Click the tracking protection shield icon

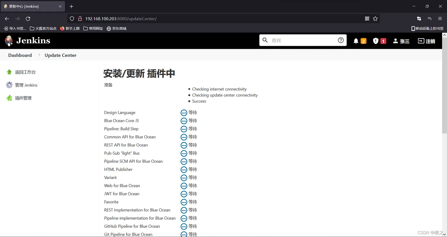click(72, 19)
